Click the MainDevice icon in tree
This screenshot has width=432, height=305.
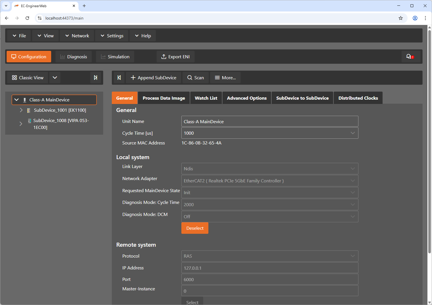pos(25,100)
